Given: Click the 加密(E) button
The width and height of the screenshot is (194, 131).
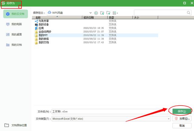Looking at the screenshot, I should [x=182, y=119].
